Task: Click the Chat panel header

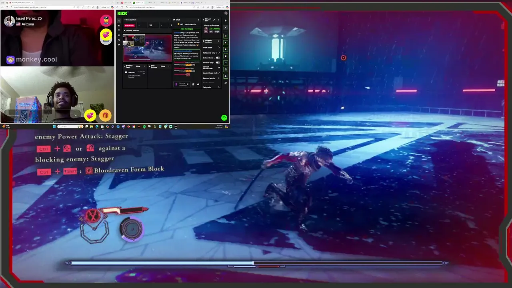Action: coord(186,20)
